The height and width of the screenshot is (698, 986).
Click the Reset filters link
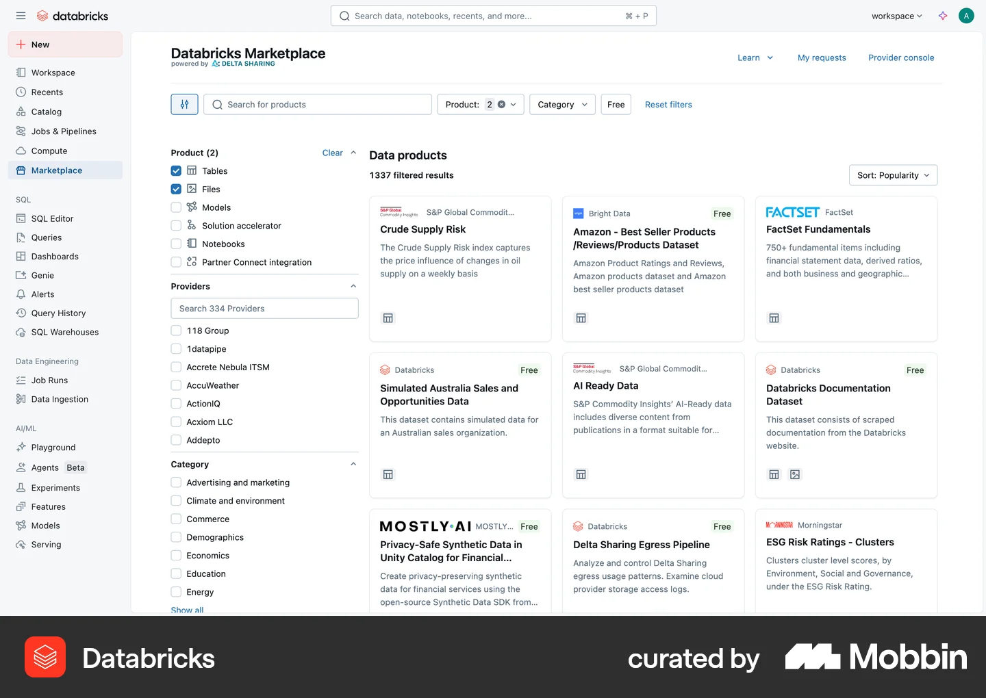(x=668, y=105)
